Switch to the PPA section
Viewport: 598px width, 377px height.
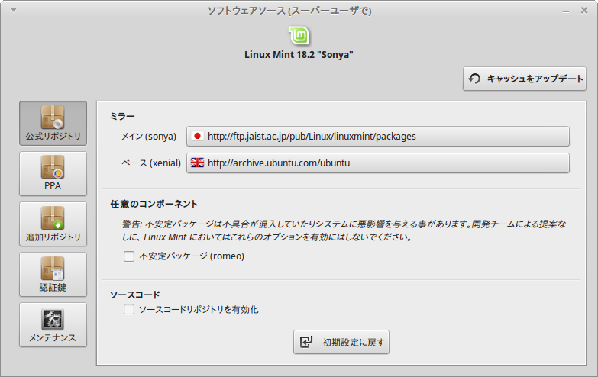click(53, 173)
